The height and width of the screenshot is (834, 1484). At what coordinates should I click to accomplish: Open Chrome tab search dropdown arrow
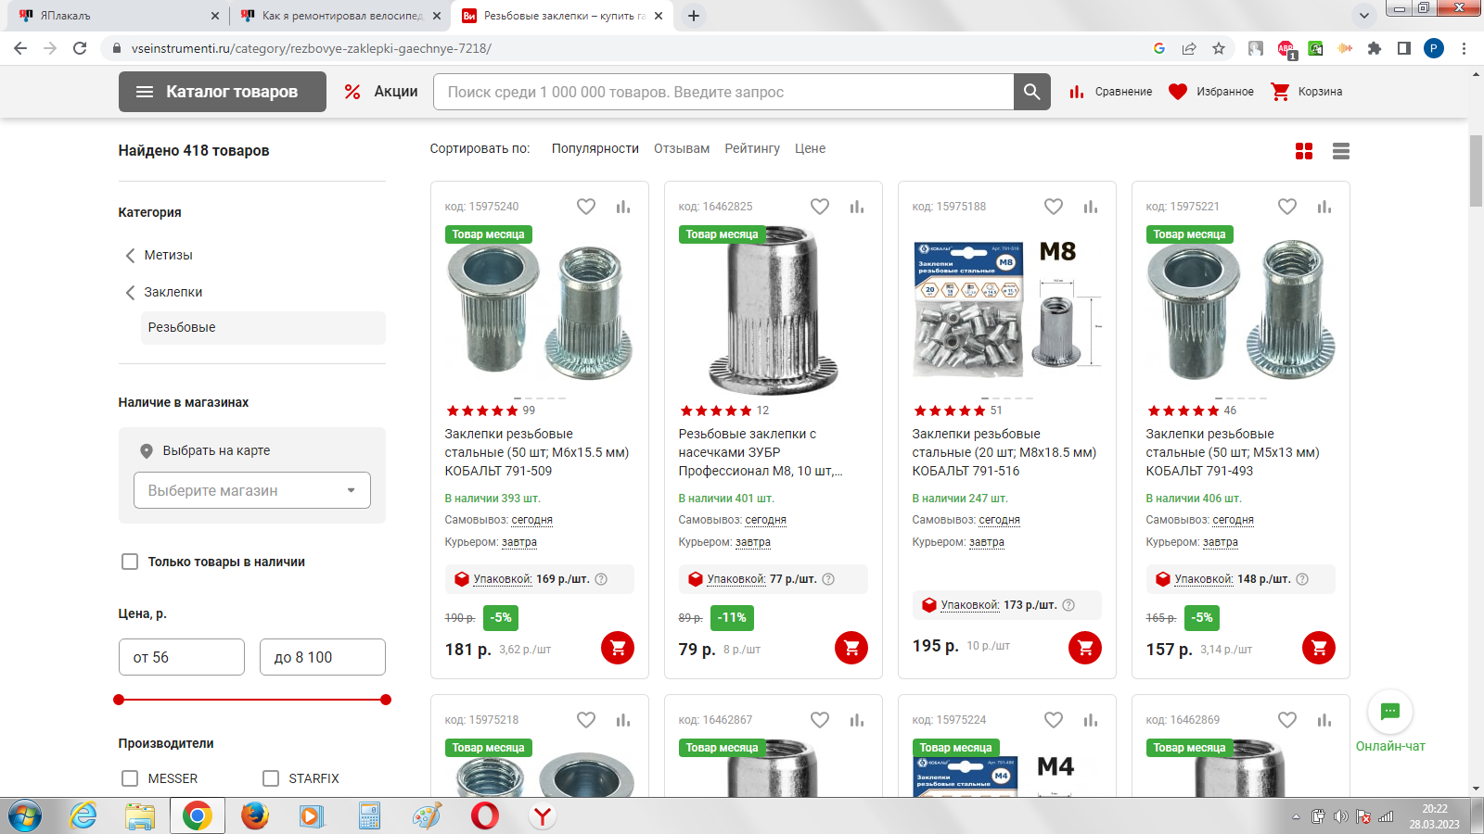1363,16
